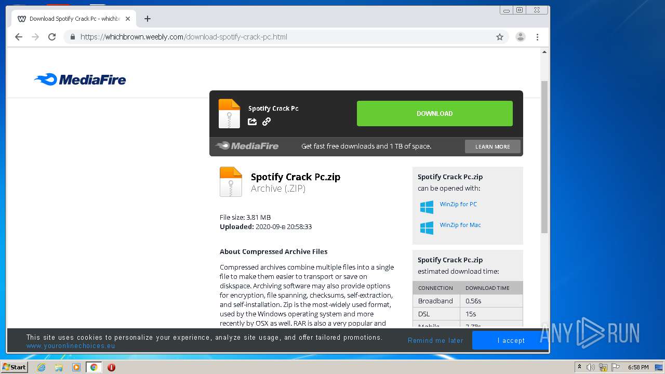Click the Broadband row in download time table
This screenshot has height=374, width=665.
click(x=468, y=301)
